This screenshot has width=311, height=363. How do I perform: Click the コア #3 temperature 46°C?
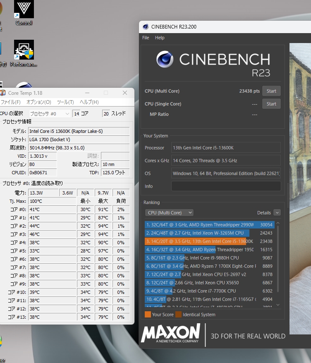pos(52,234)
